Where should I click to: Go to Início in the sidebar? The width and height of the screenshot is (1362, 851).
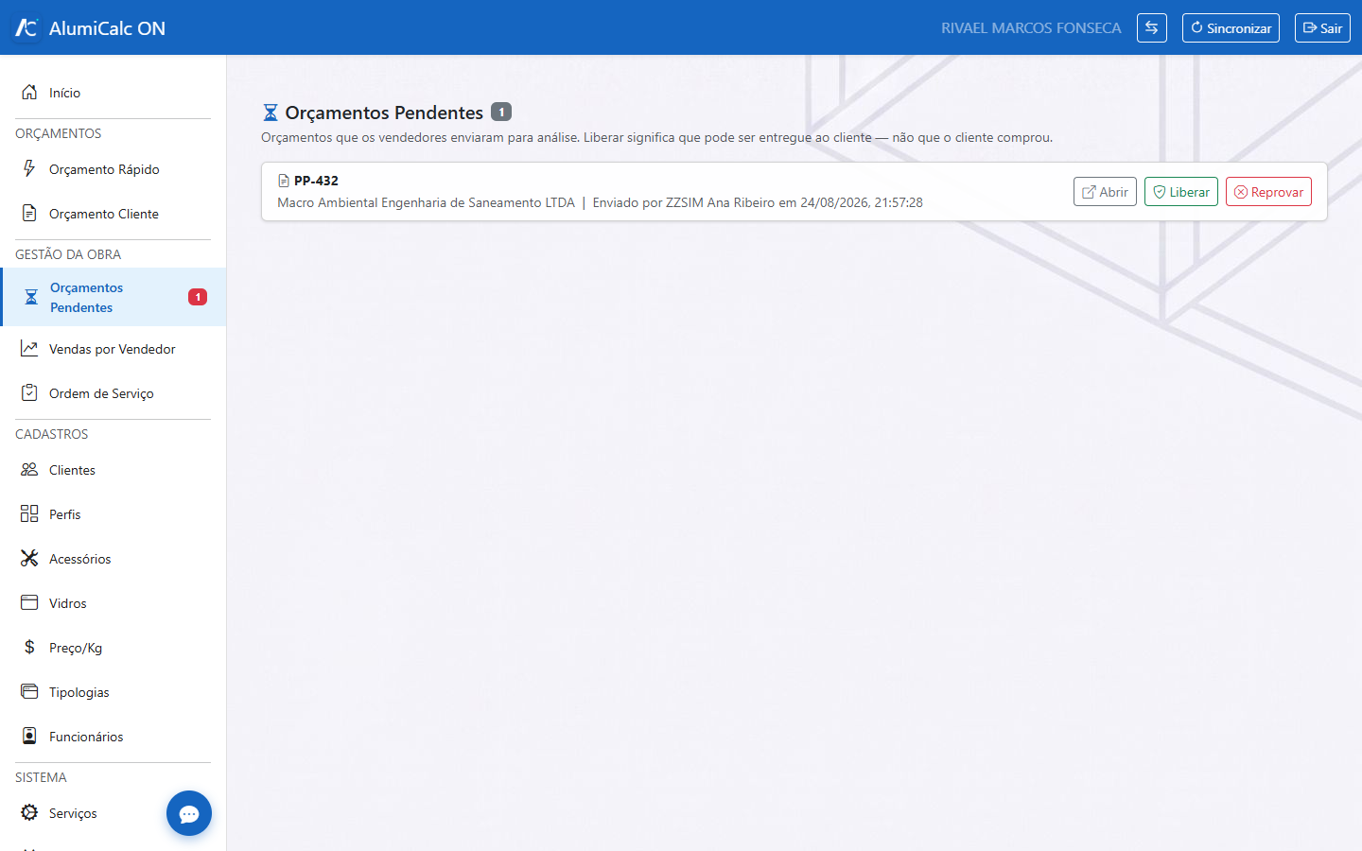(x=113, y=93)
